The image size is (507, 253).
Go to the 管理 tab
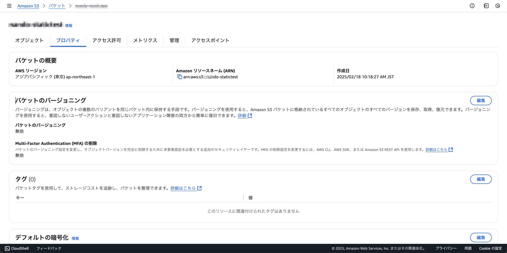[174, 40]
